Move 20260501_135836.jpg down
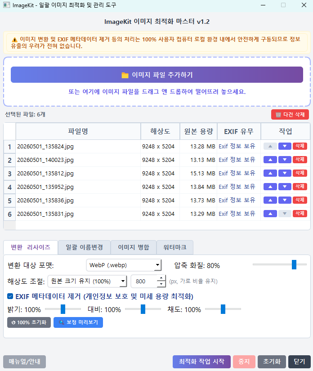The width and height of the screenshot is (313, 371). 285,200
